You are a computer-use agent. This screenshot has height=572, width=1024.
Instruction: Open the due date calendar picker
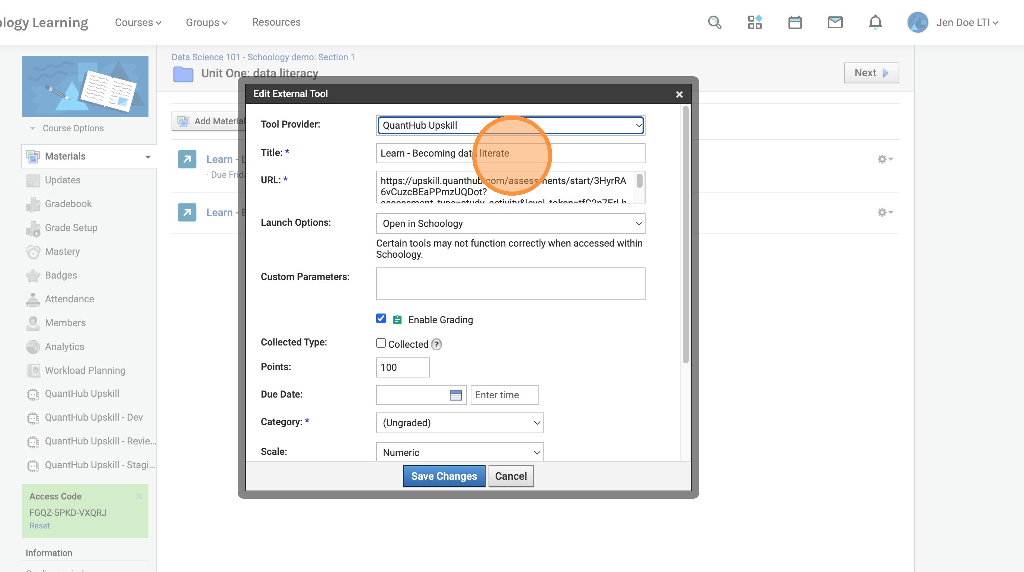[x=455, y=395]
